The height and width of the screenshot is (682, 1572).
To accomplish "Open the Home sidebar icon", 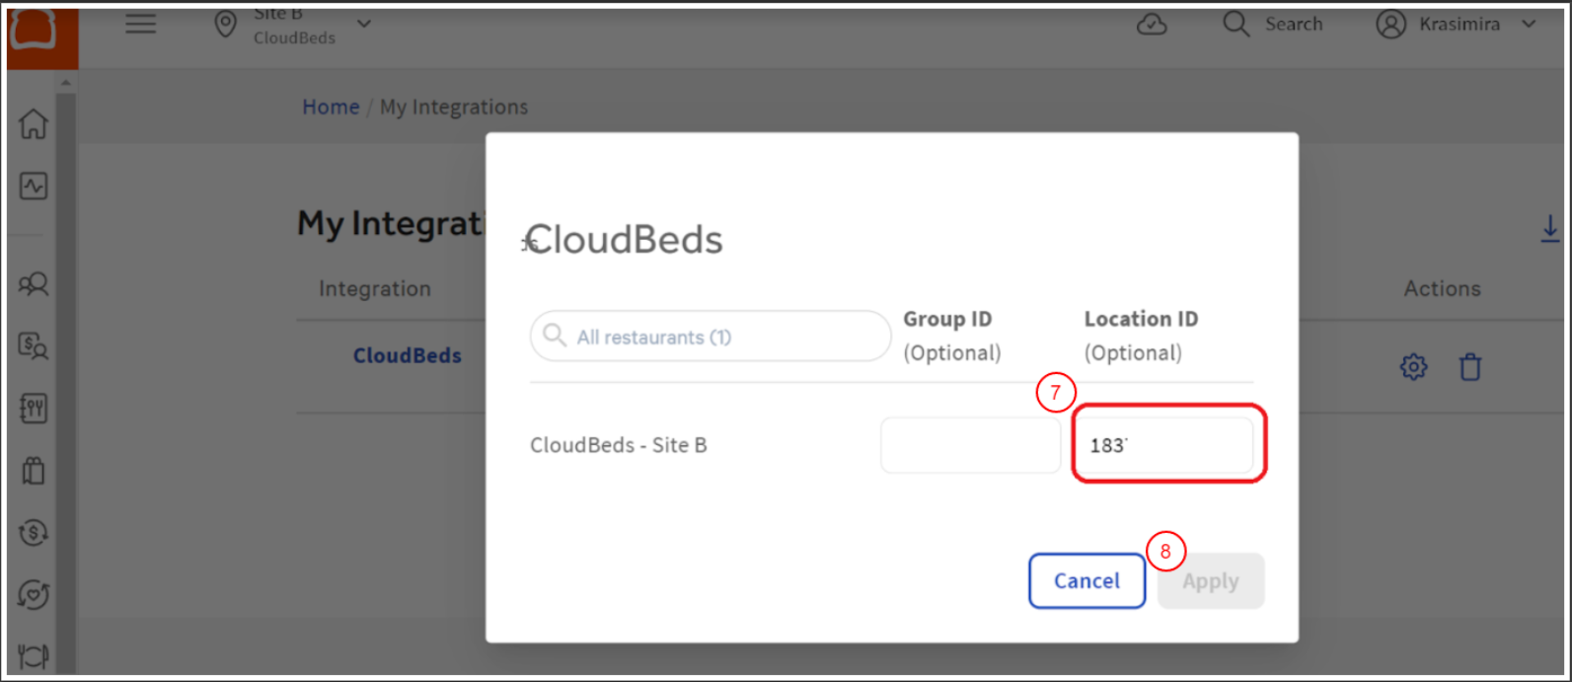I will tap(34, 124).
